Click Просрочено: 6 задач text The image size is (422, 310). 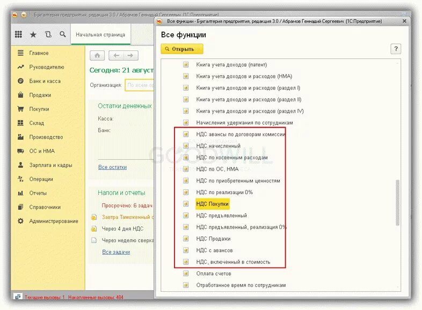click(127, 205)
